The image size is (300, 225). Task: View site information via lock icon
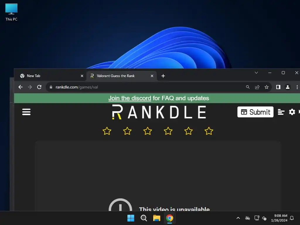click(51, 87)
